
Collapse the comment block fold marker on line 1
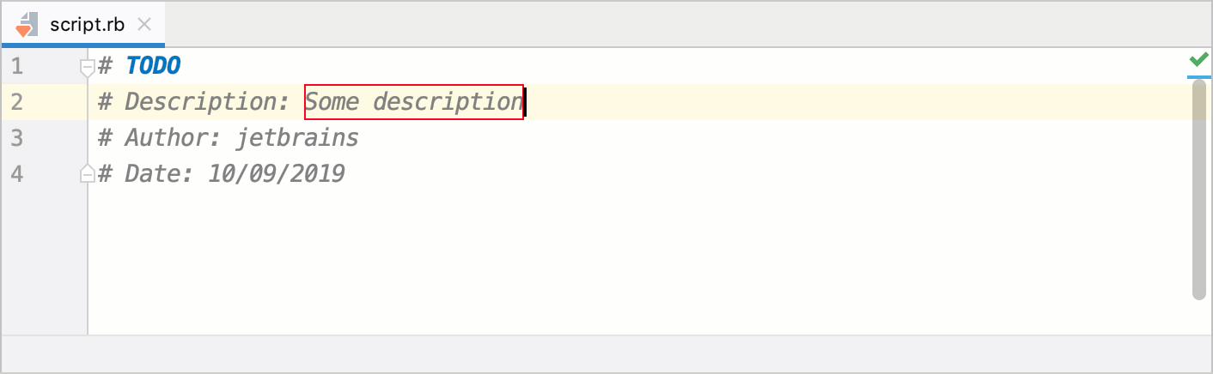coord(87,66)
